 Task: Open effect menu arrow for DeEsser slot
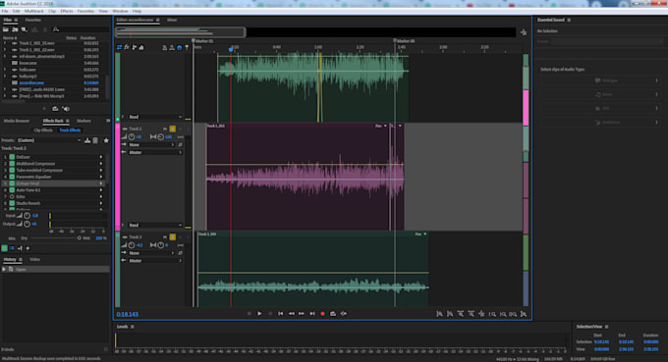101,157
